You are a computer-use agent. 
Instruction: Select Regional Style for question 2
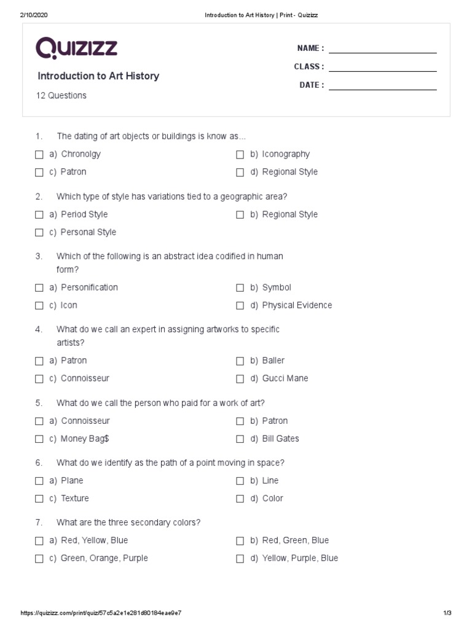[240, 215]
